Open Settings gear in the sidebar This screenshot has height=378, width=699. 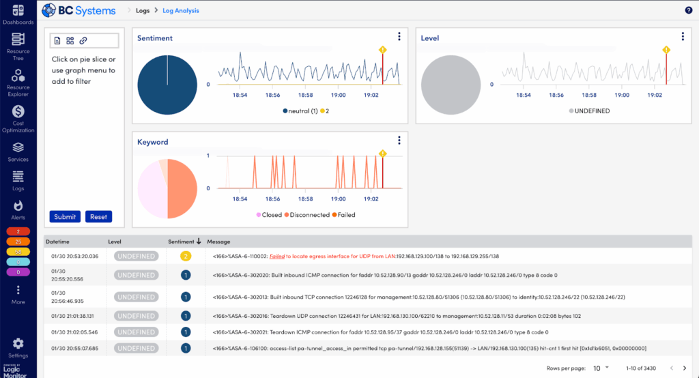click(x=18, y=344)
